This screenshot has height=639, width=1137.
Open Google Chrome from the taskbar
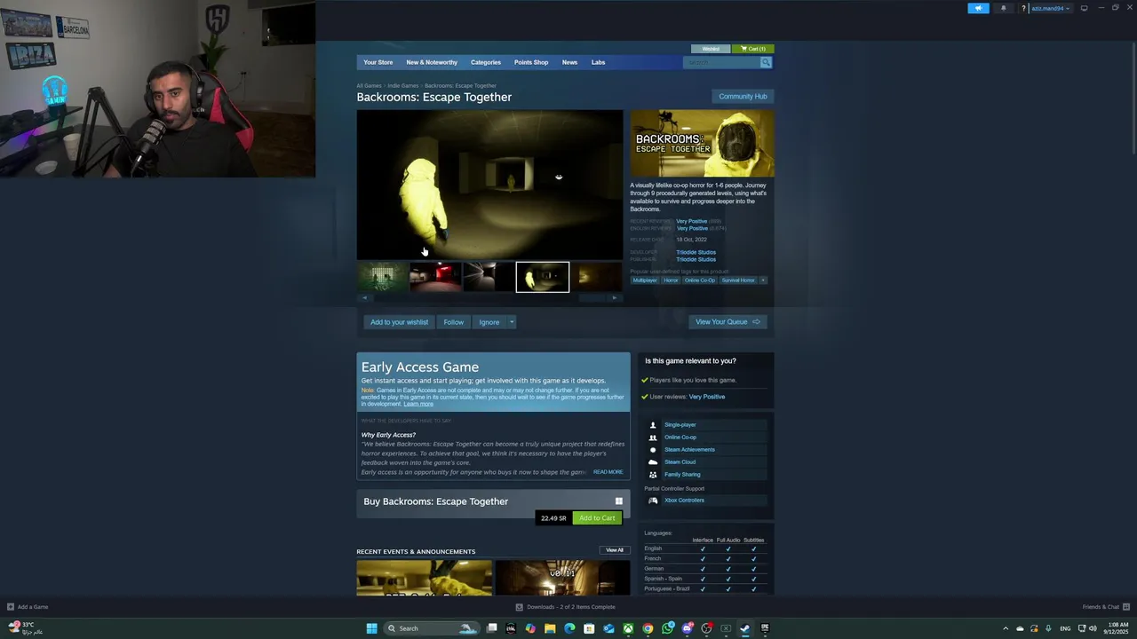point(648,628)
